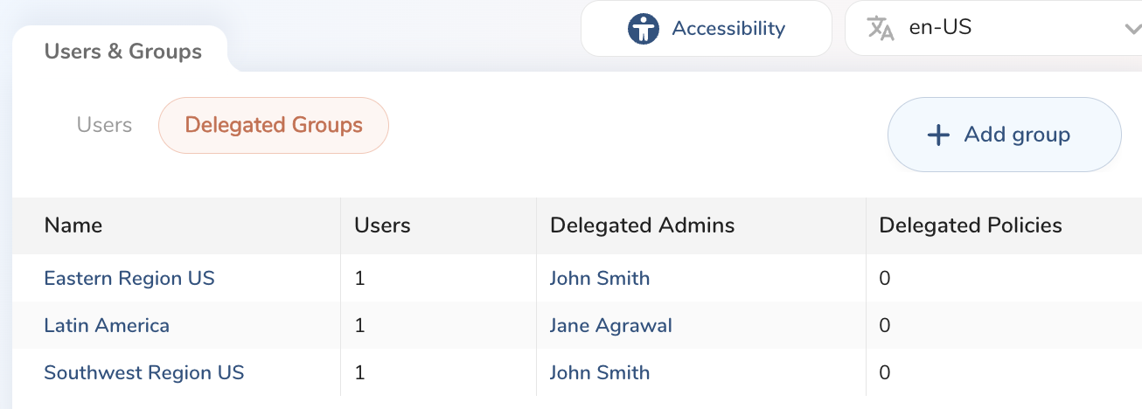Screen dimensions: 1142x409
Task: Click the Users column header
Action: click(x=382, y=225)
